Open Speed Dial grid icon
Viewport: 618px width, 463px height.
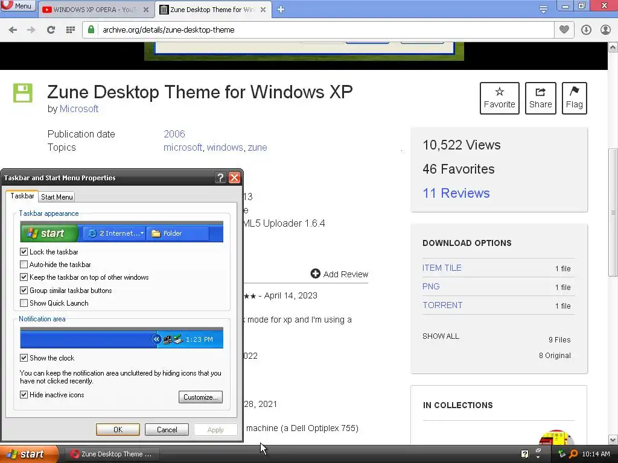[x=71, y=30]
